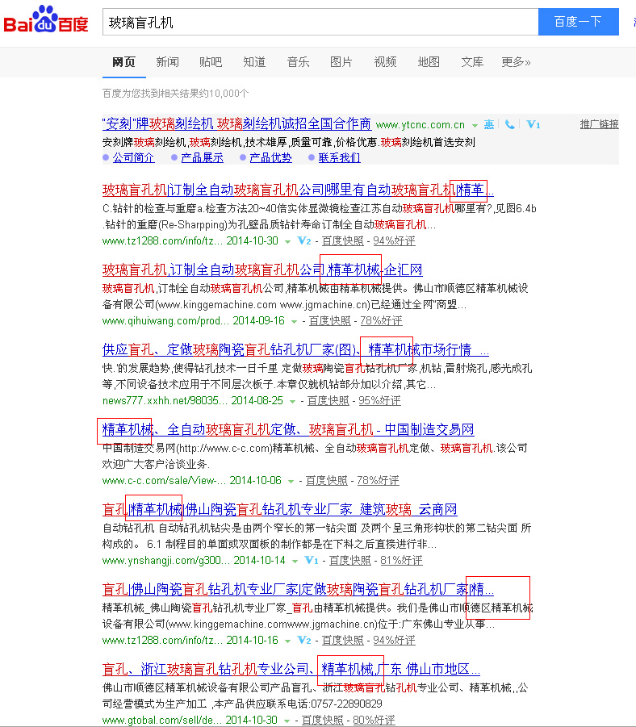Switch to the 音乐 tab
This screenshot has width=636, height=727.
[x=298, y=61]
